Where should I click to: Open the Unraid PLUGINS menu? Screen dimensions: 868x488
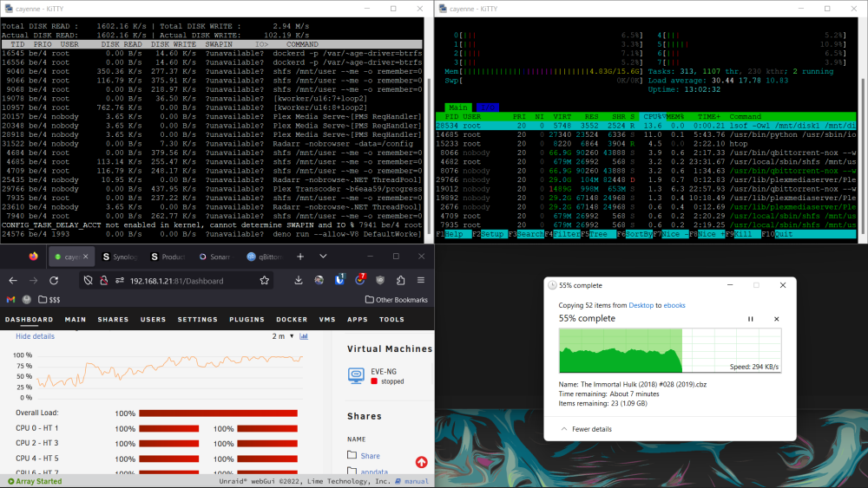coord(247,320)
